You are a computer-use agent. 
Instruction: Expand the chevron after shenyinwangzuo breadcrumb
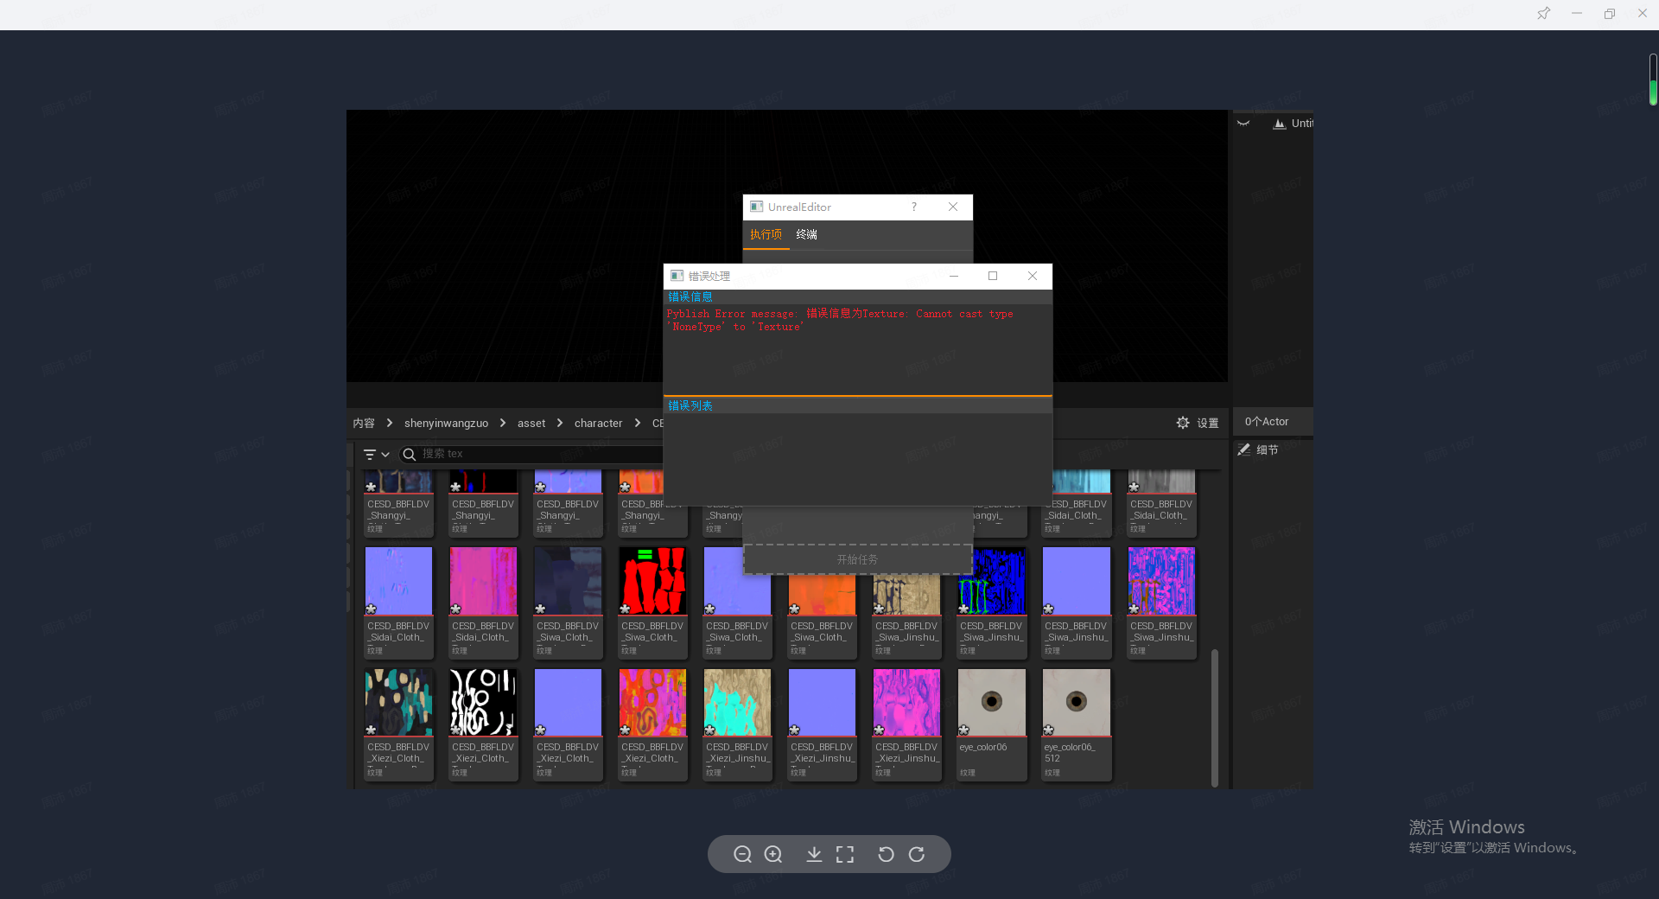[x=503, y=423]
